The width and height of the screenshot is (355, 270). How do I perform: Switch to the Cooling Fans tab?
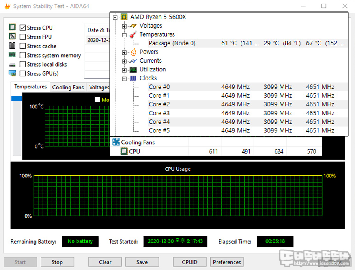click(68, 88)
